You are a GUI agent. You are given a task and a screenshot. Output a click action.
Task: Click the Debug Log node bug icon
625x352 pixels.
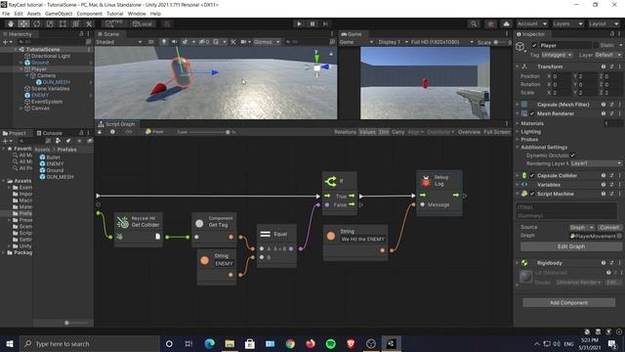tap(426, 181)
